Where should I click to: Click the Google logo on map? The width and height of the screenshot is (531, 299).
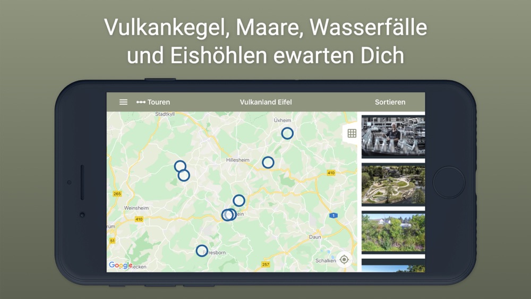click(120, 266)
